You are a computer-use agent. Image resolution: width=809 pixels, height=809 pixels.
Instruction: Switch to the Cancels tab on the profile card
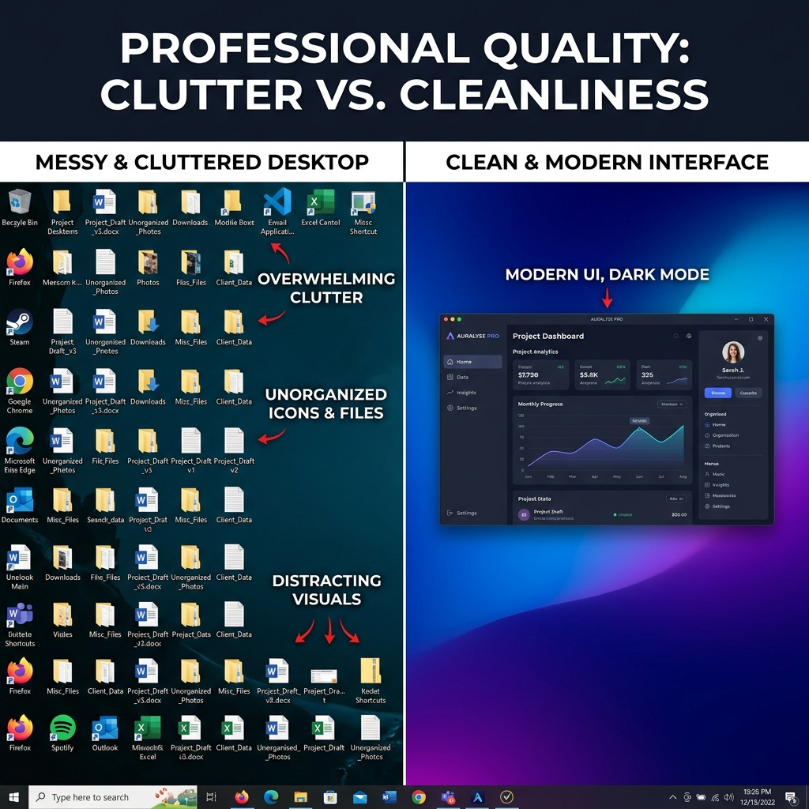[x=748, y=393]
